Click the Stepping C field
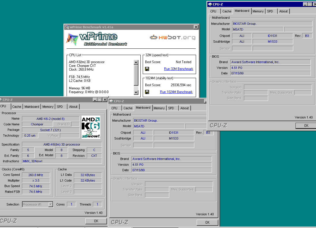This screenshot has height=228, width=316. [x=94, y=150]
